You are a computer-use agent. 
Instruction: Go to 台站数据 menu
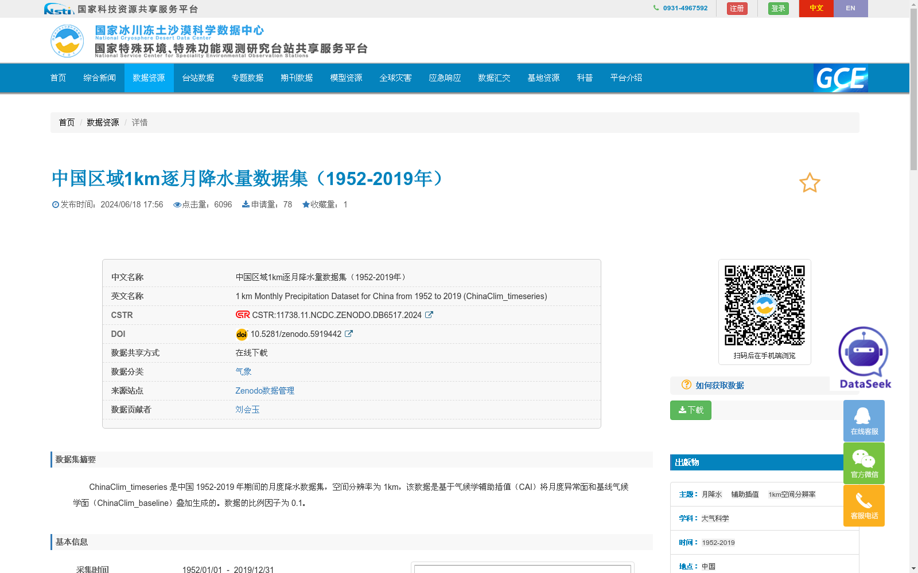199,78
